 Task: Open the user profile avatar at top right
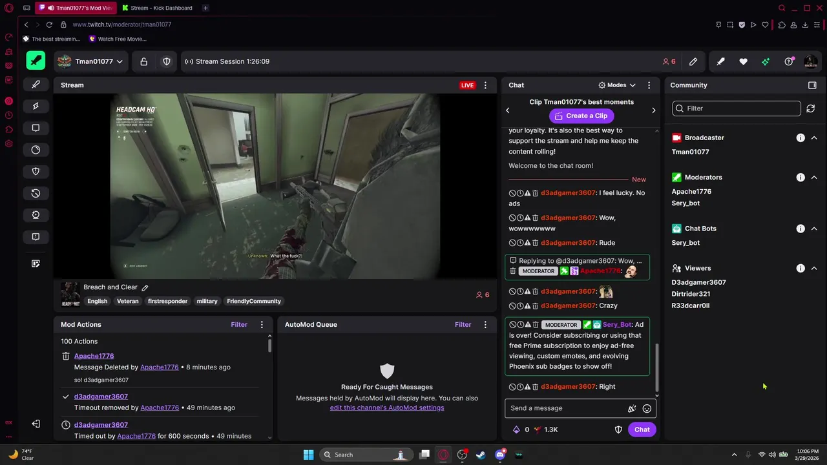[x=810, y=61]
